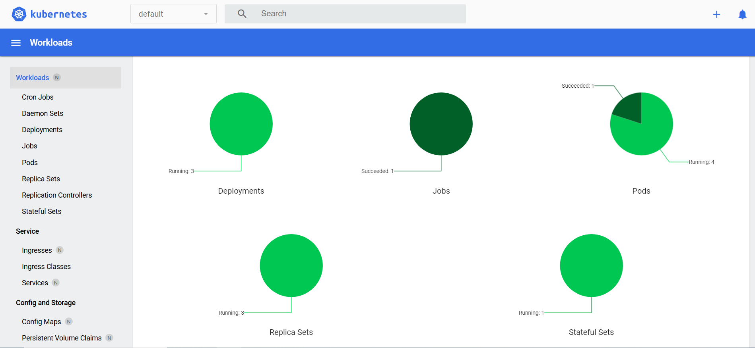This screenshot has height=348, width=755.
Task: Open Replica Sets in sidebar
Action: tap(41, 179)
